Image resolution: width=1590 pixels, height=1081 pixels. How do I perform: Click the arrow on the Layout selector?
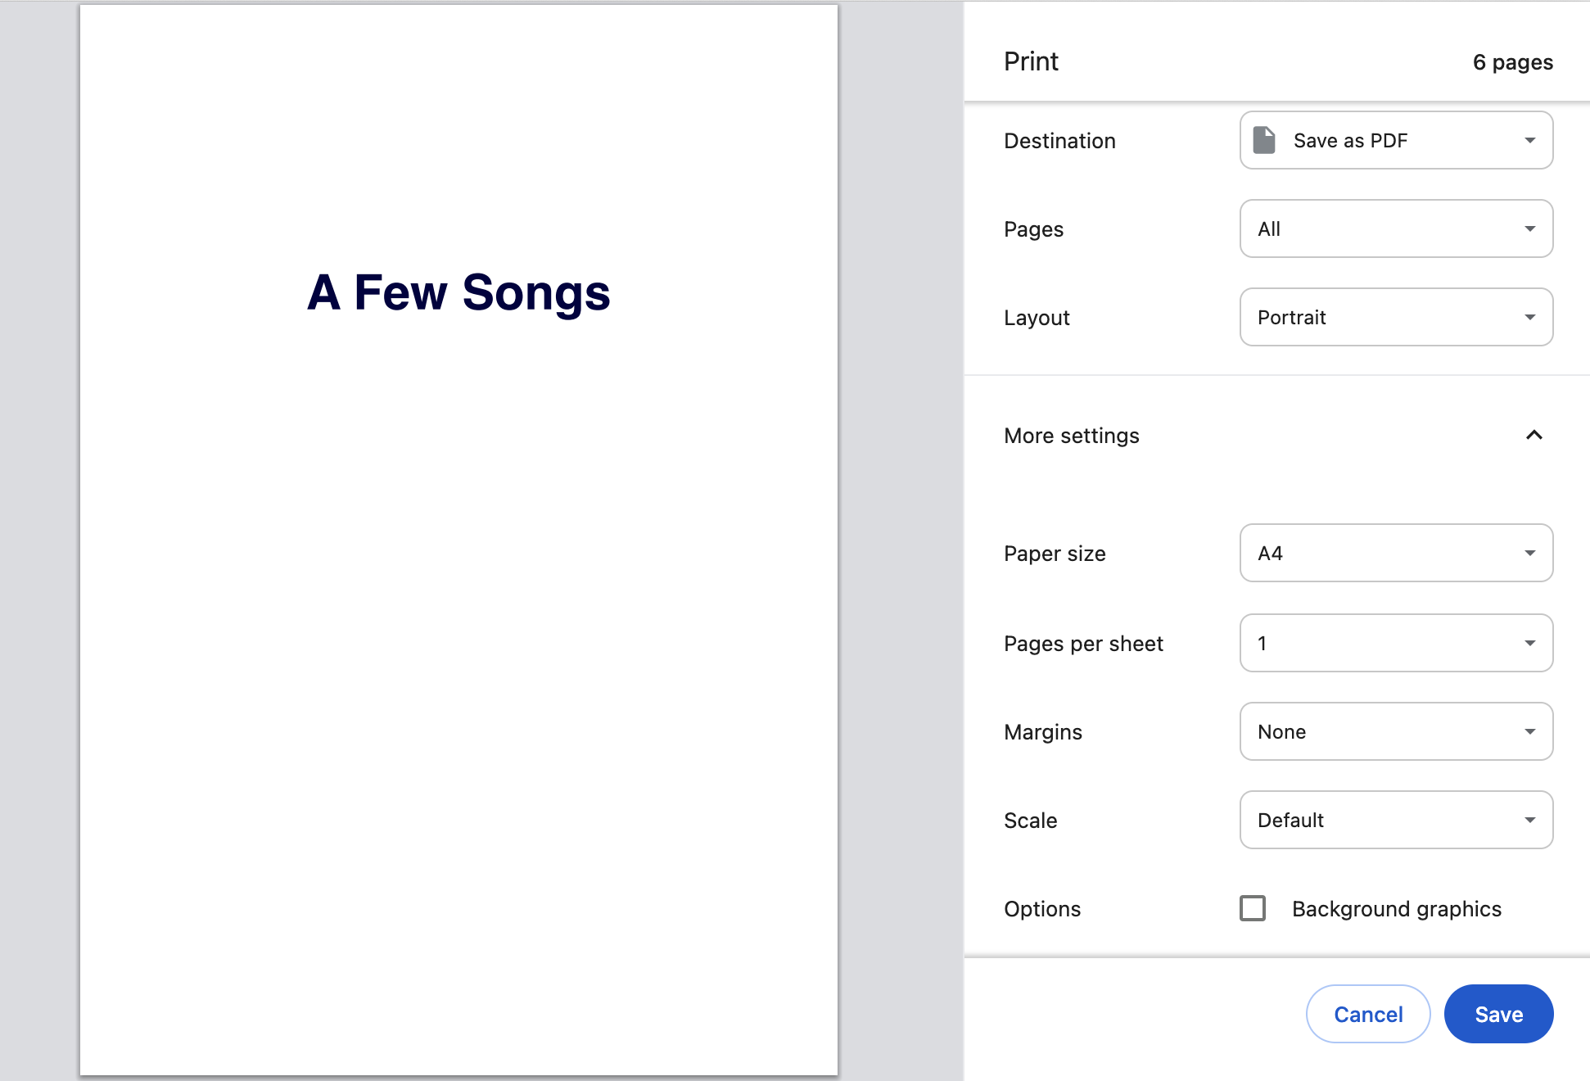tap(1531, 317)
